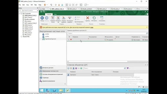Click the РУС language indicator in tray

point(138,91)
